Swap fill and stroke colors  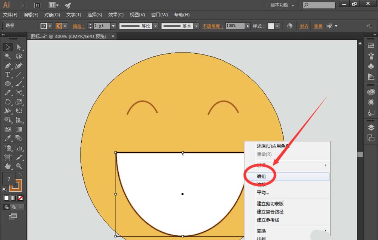pyautogui.click(x=20, y=174)
